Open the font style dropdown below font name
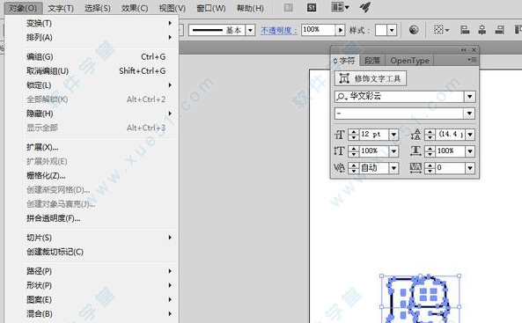Image resolution: width=522 pixels, height=323 pixels. tap(469, 114)
